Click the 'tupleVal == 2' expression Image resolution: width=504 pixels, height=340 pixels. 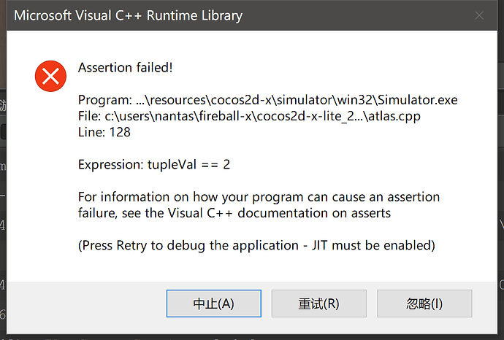point(191,164)
